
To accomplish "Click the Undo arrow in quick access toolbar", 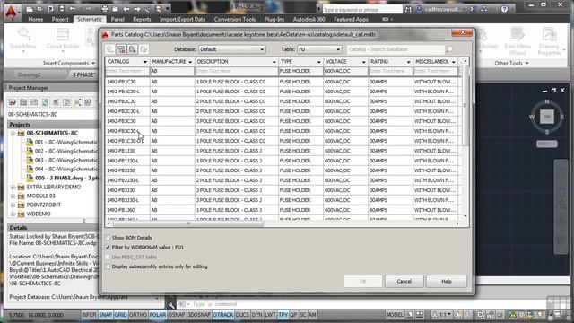I will coord(73,9).
